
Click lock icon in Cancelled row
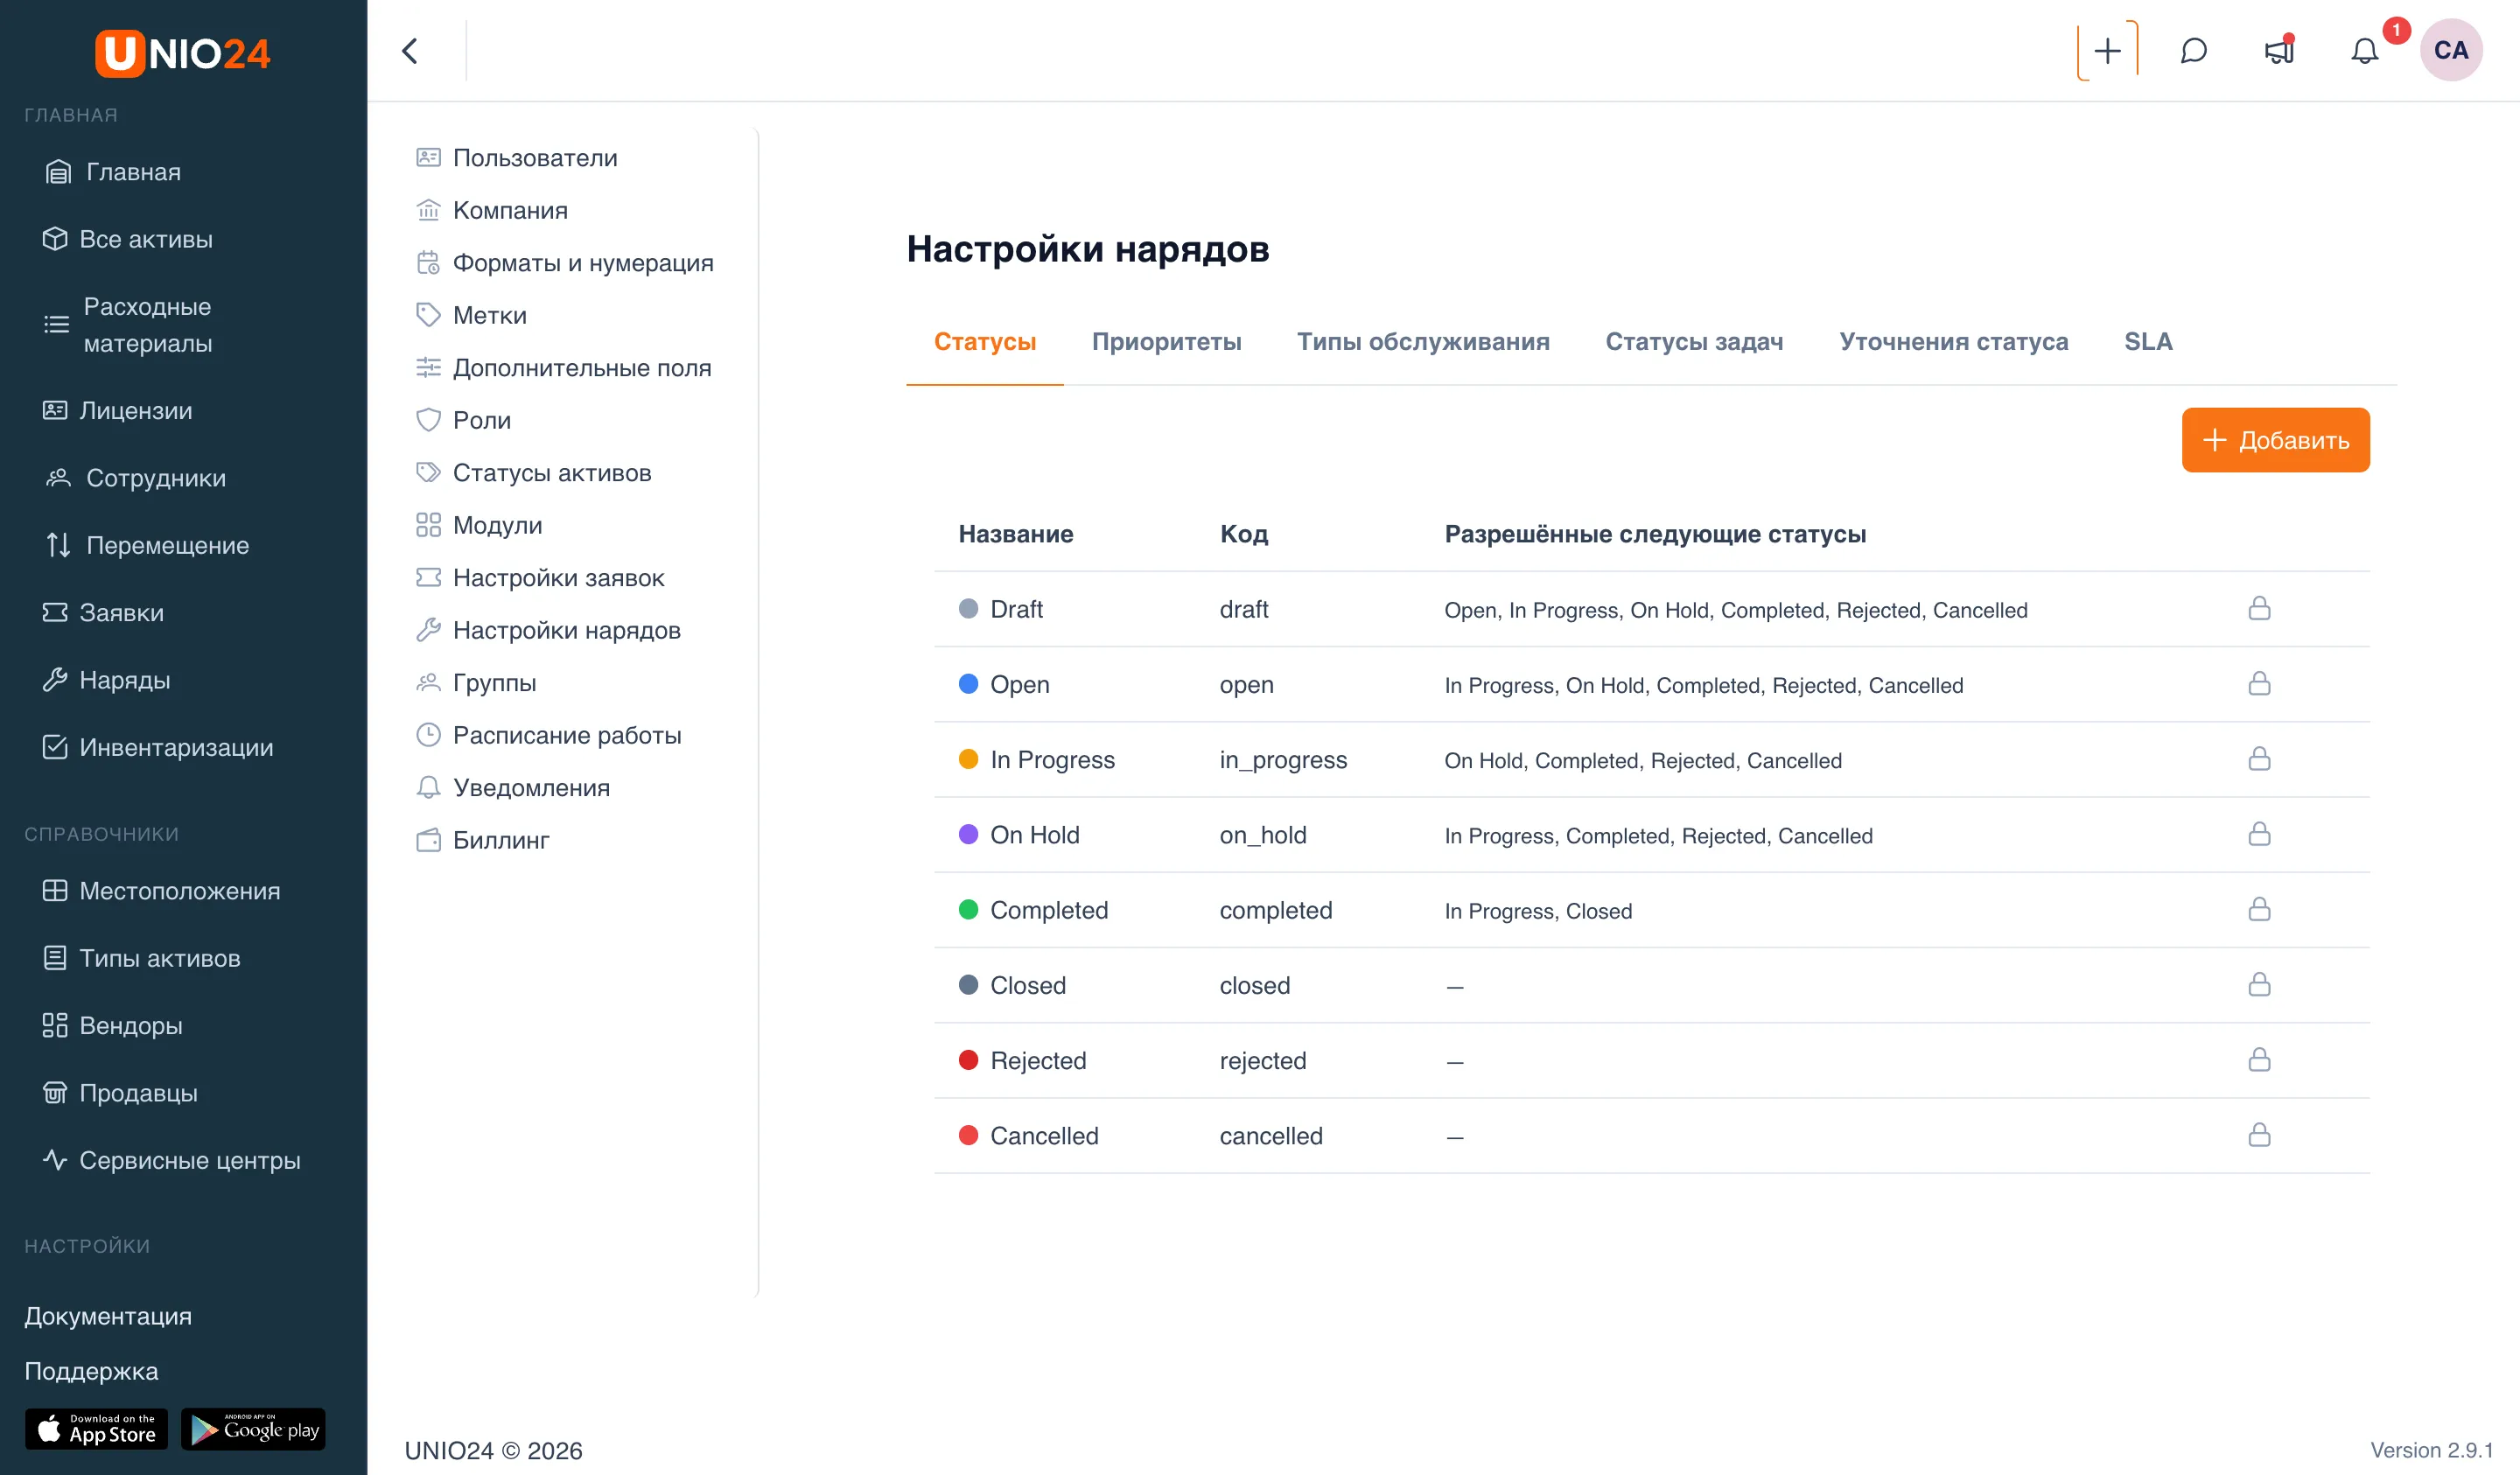(2259, 1135)
